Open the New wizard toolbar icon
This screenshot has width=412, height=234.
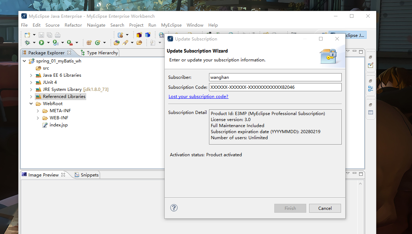click(x=27, y=35)
